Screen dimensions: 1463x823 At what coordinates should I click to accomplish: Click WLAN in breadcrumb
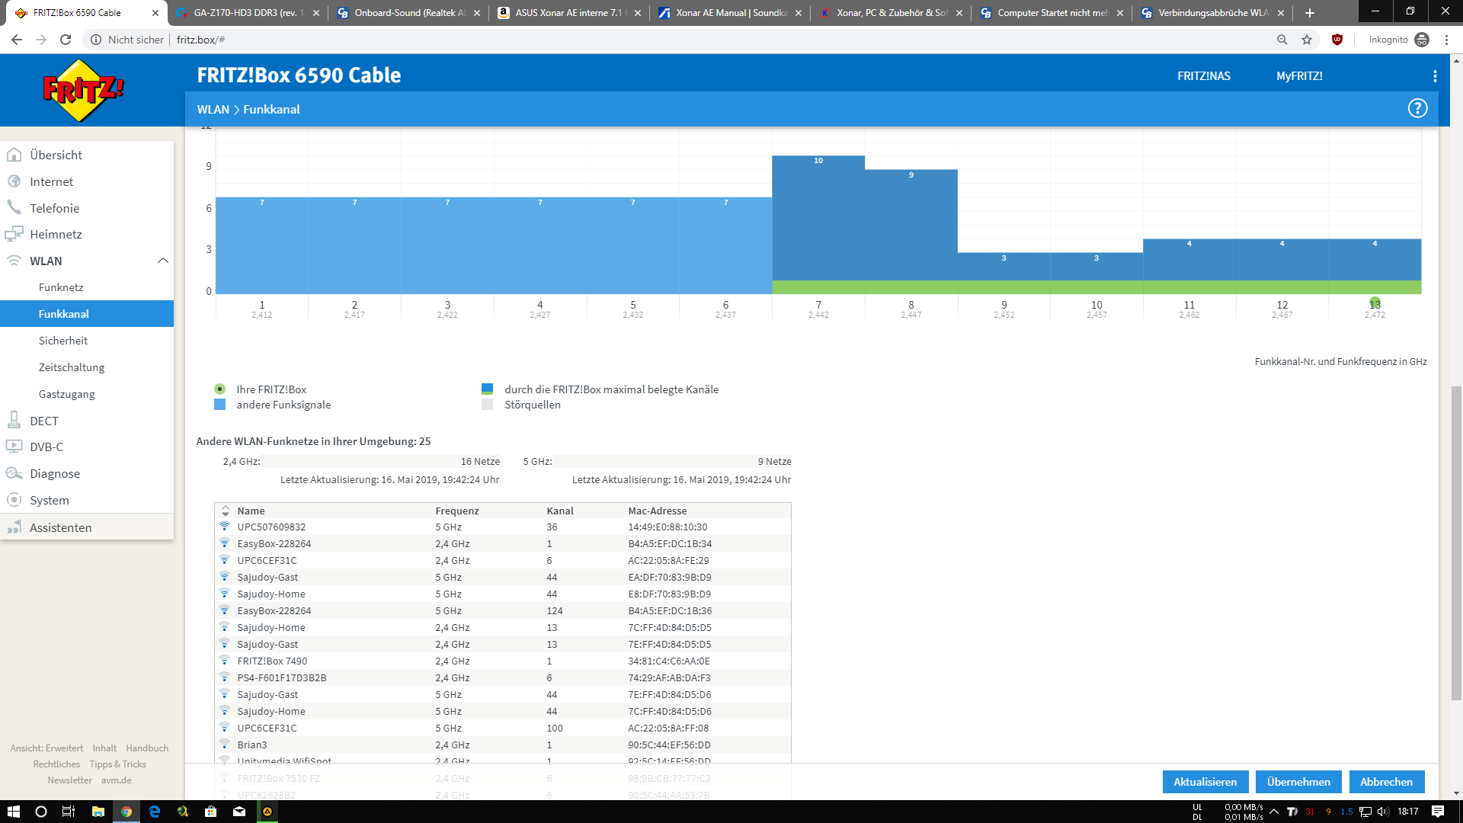pyautogui.click(x=213, y=109)
